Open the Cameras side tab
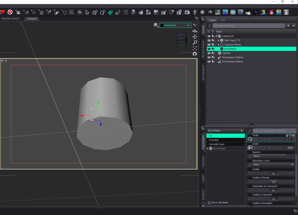The height and width of the screenshot is (215, 298). [x=203, y=162]
